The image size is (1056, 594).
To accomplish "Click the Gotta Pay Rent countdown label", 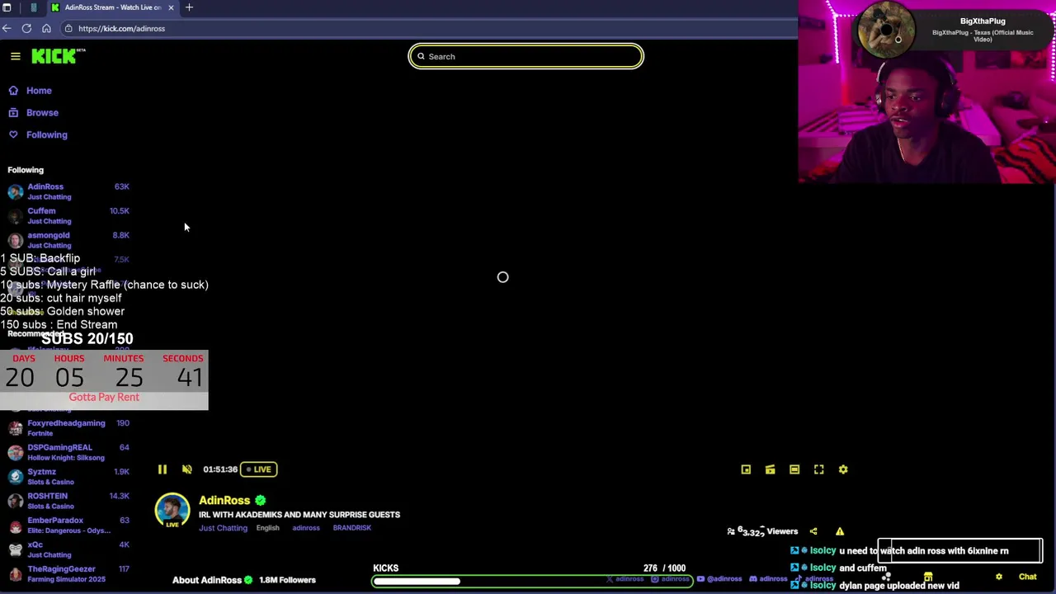I will point(104,397).
